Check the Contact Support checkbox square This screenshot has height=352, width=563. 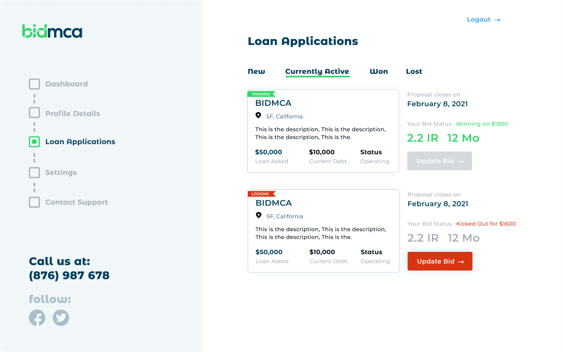[x=34, y=202]
